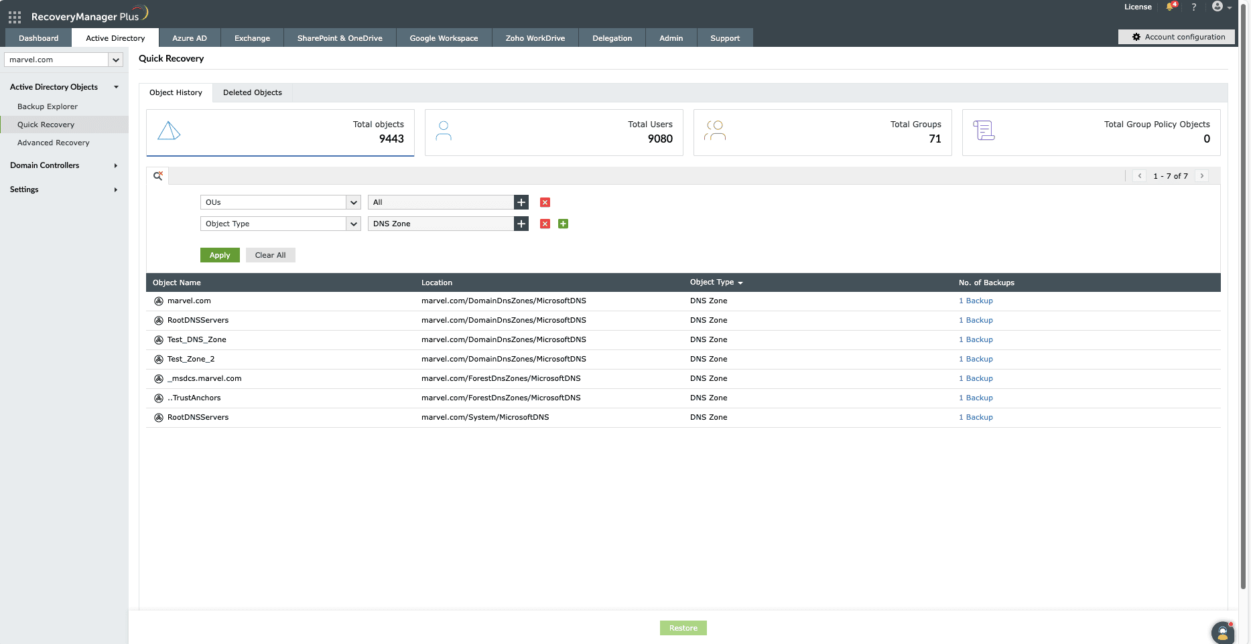The height and width of the screenshot is (644, 1251).
Task: Click the Object Type value field DNS Zone
Action: point(441,224)
